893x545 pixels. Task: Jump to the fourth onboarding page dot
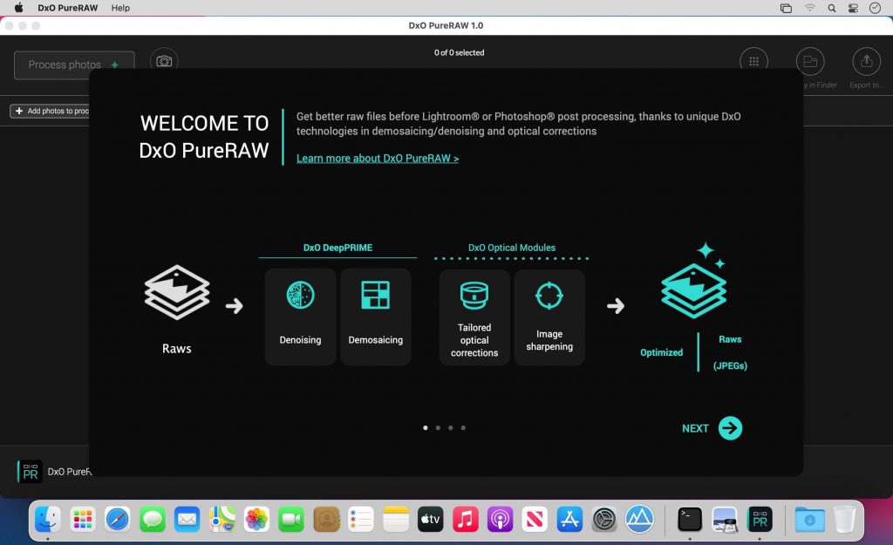pyautogui.click(x=463, y=428)
